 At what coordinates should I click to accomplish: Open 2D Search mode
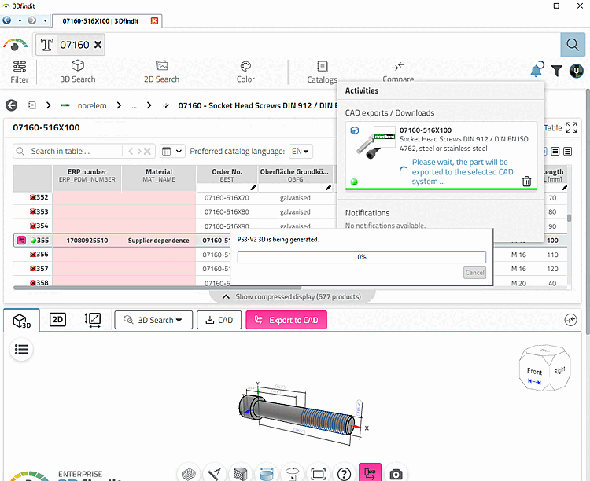[161, 72]
